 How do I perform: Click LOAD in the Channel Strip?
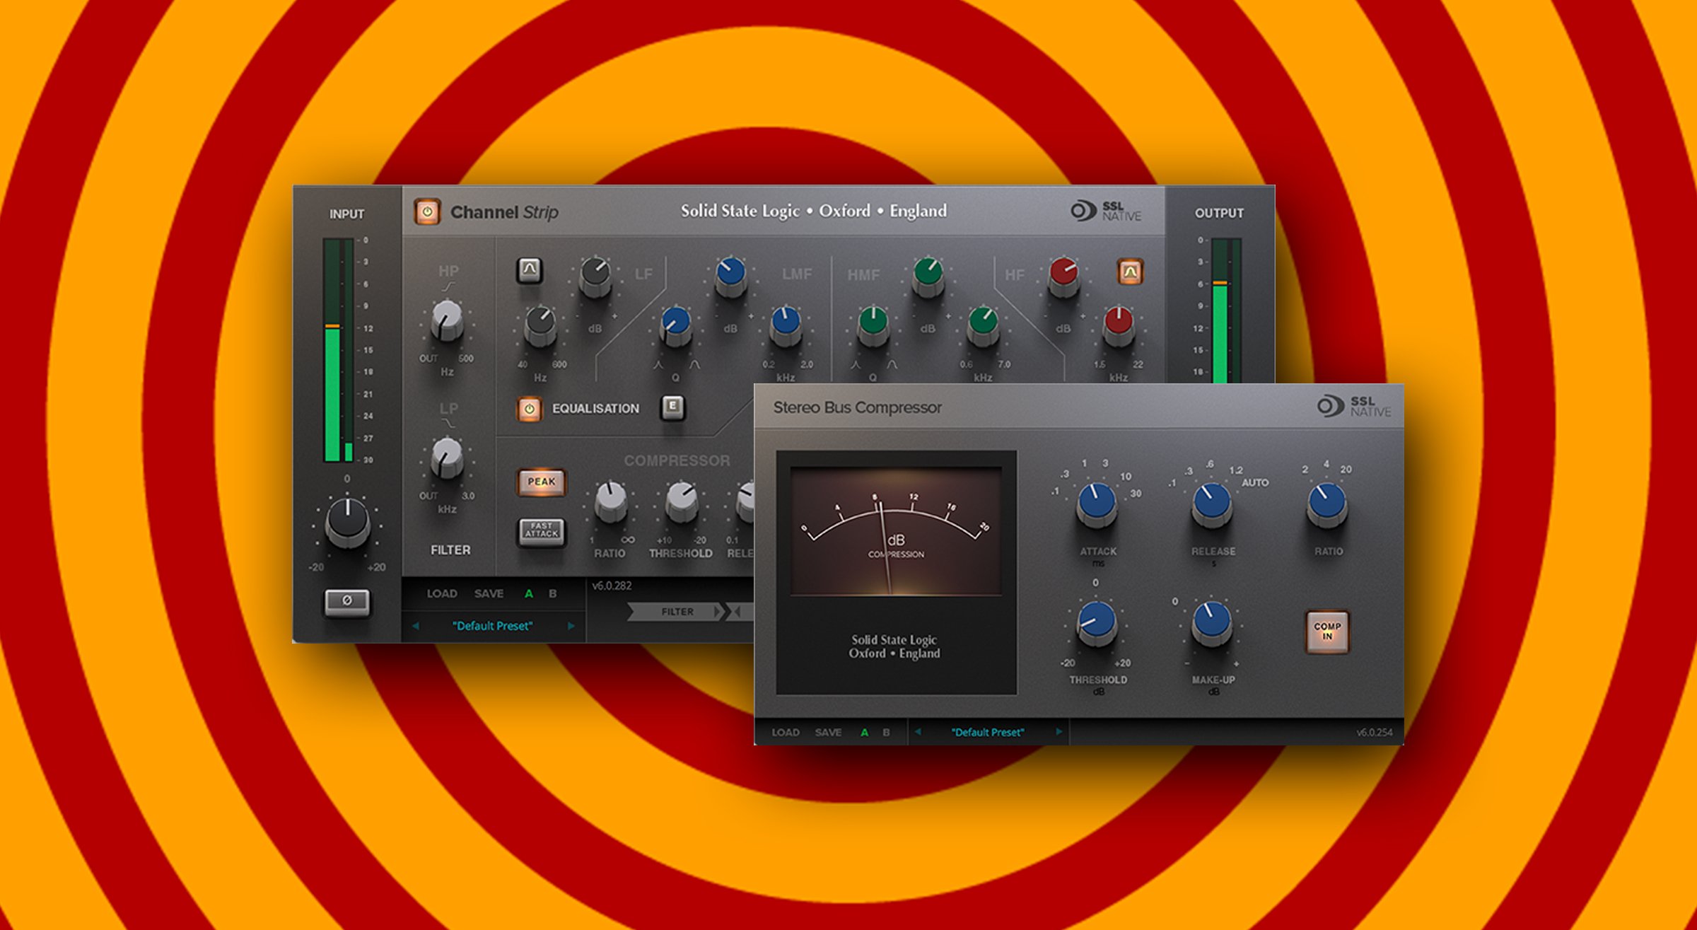pyautogui.click(x=442, y=594)
